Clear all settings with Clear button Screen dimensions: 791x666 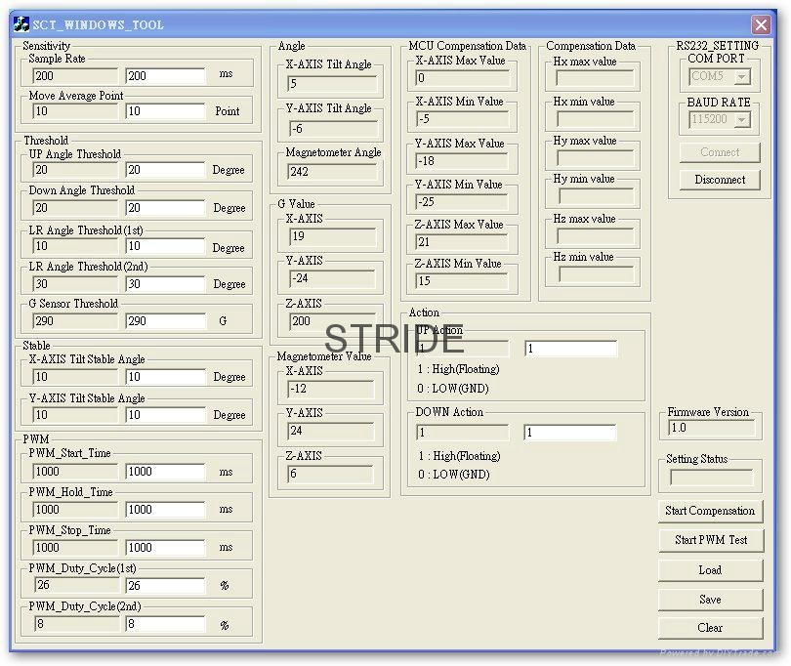coord(710,628)
